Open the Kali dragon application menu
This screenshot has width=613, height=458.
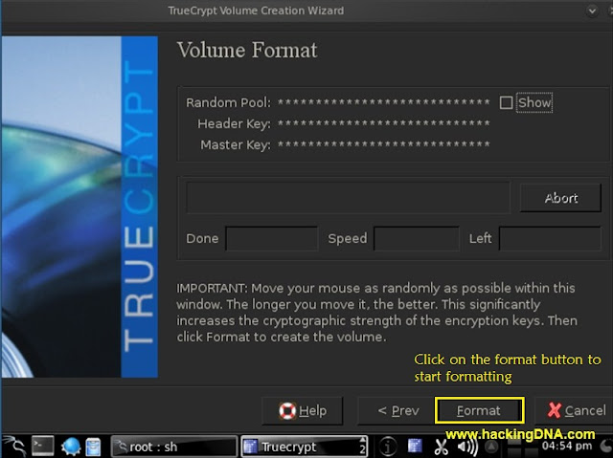click(13, 447)
